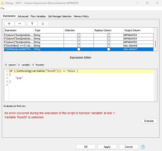Screen dimensions: 162x151
Task: Insert a column reference via + column
Action: [x=10, y=65]
